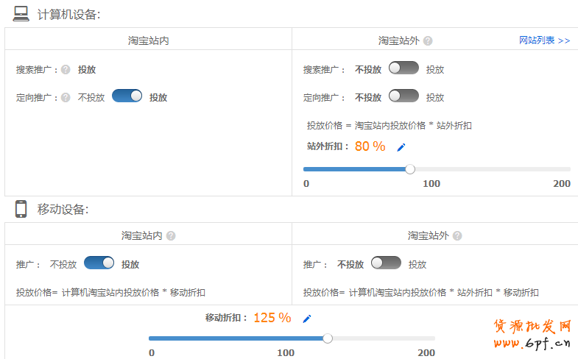Click the help icon next to mobile 淘宝站内 header
The width and height of the screenshot is (578, 359).
coord(171,236)
